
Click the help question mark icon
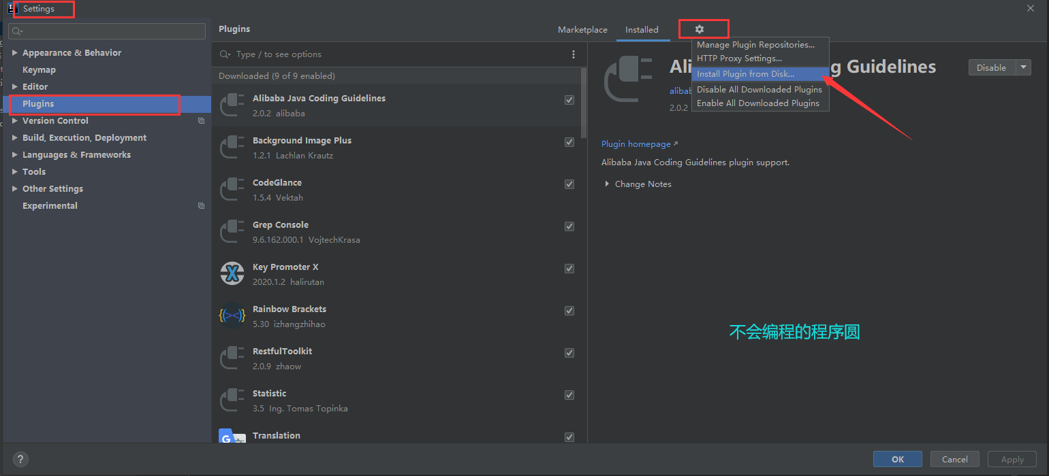[20, 459]
